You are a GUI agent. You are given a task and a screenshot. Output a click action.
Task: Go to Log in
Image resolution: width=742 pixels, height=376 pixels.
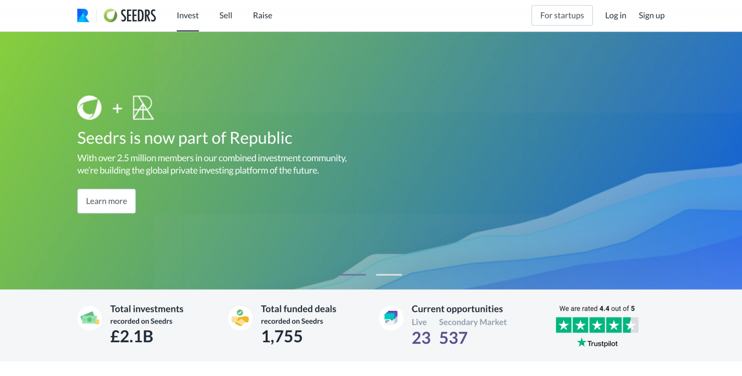tap(615, 15)
